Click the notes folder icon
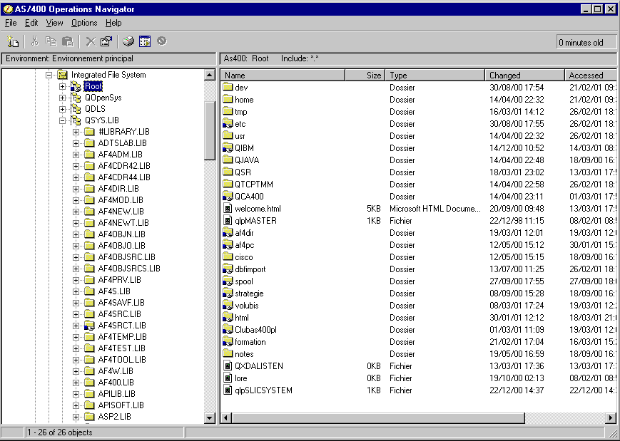This screenshot has width=620, height=441. click(228, 354)
